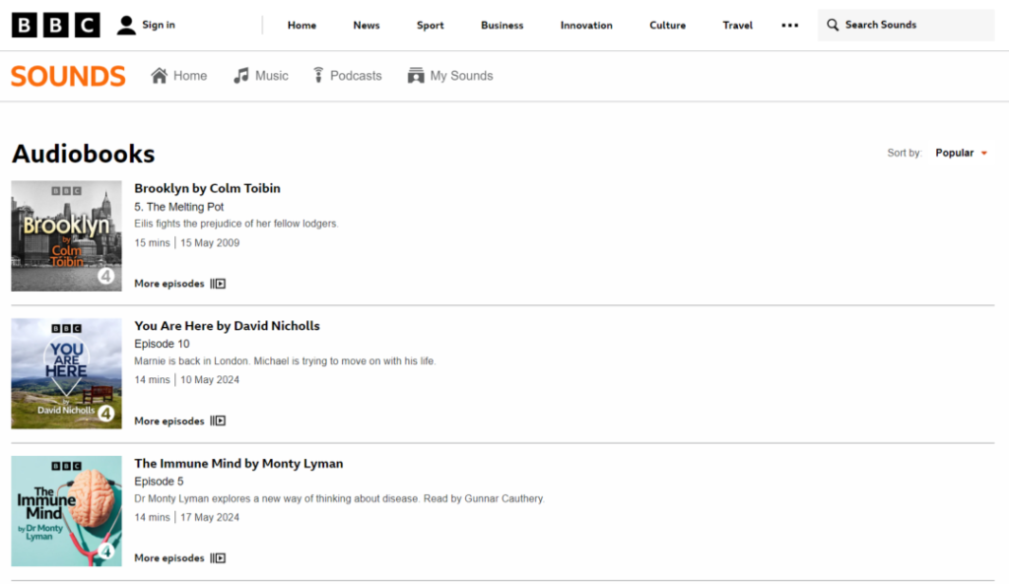Open the Culture section
The width and height of the screenshot is (1009, 584).
pyautogui.click(x=667, y=25)
